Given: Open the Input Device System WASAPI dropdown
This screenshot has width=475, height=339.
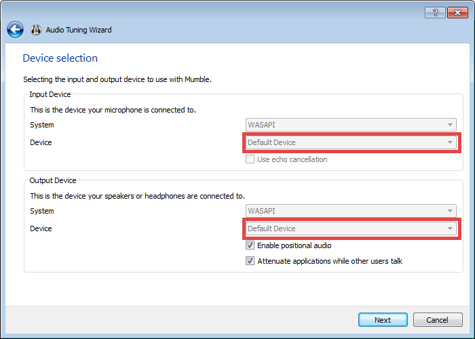Looking at the screenshot, I should 351,125.
